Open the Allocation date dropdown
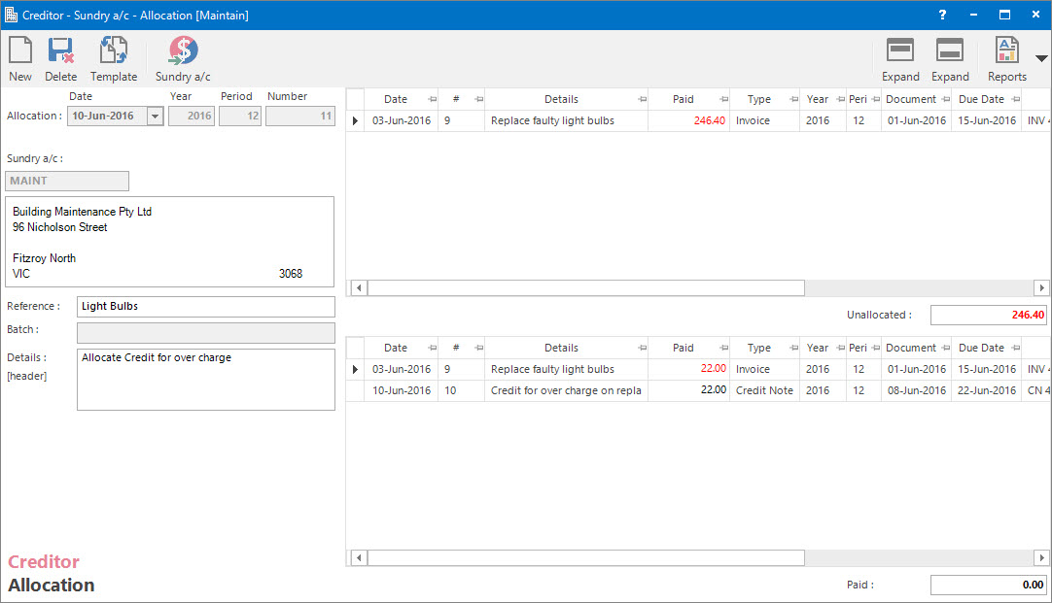 (155, 117)
